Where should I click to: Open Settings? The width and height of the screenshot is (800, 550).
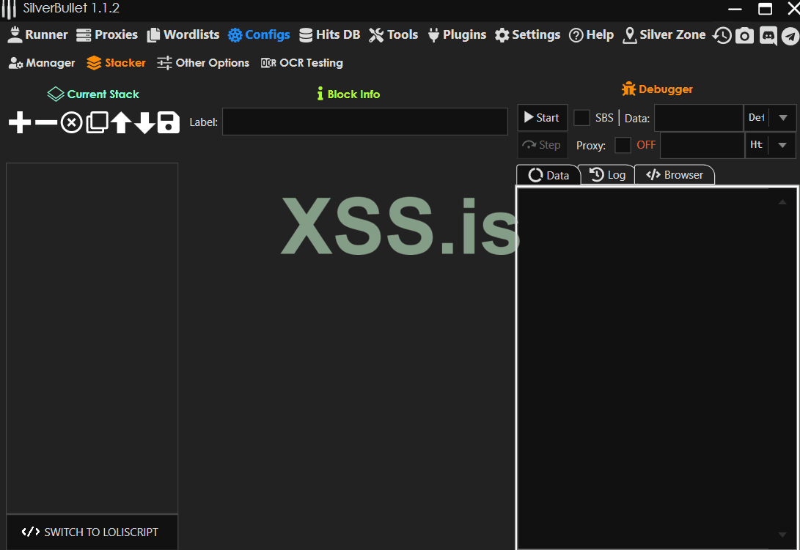coord(527,34)
